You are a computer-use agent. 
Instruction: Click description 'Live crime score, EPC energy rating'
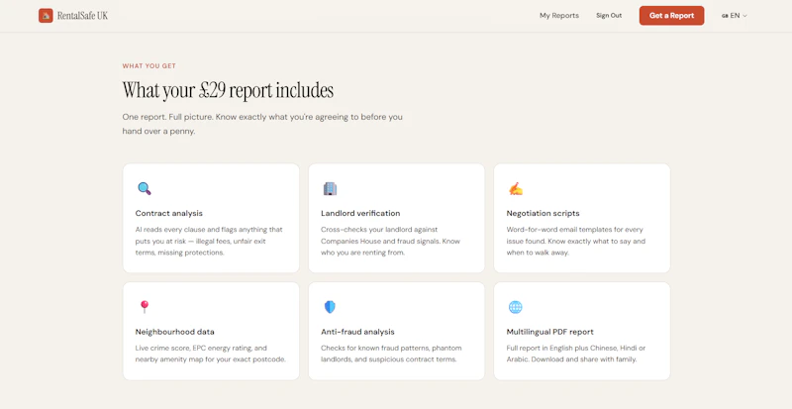coord(211,354)
